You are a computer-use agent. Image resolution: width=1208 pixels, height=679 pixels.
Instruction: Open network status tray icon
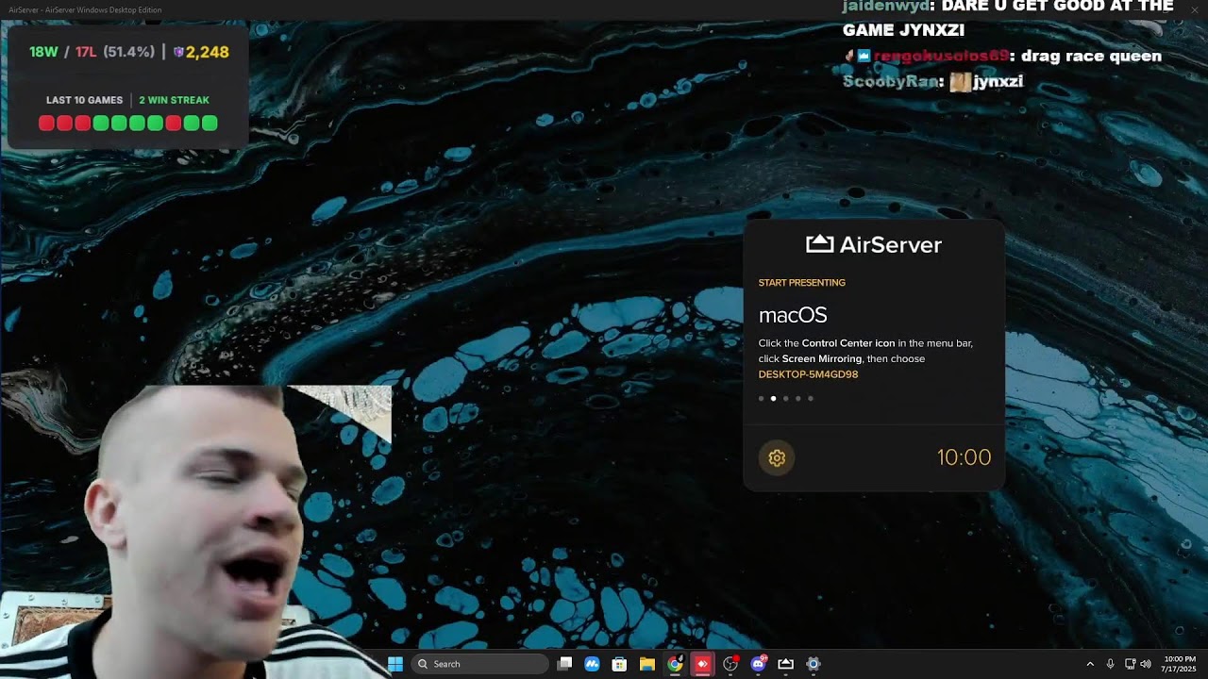1130,664
